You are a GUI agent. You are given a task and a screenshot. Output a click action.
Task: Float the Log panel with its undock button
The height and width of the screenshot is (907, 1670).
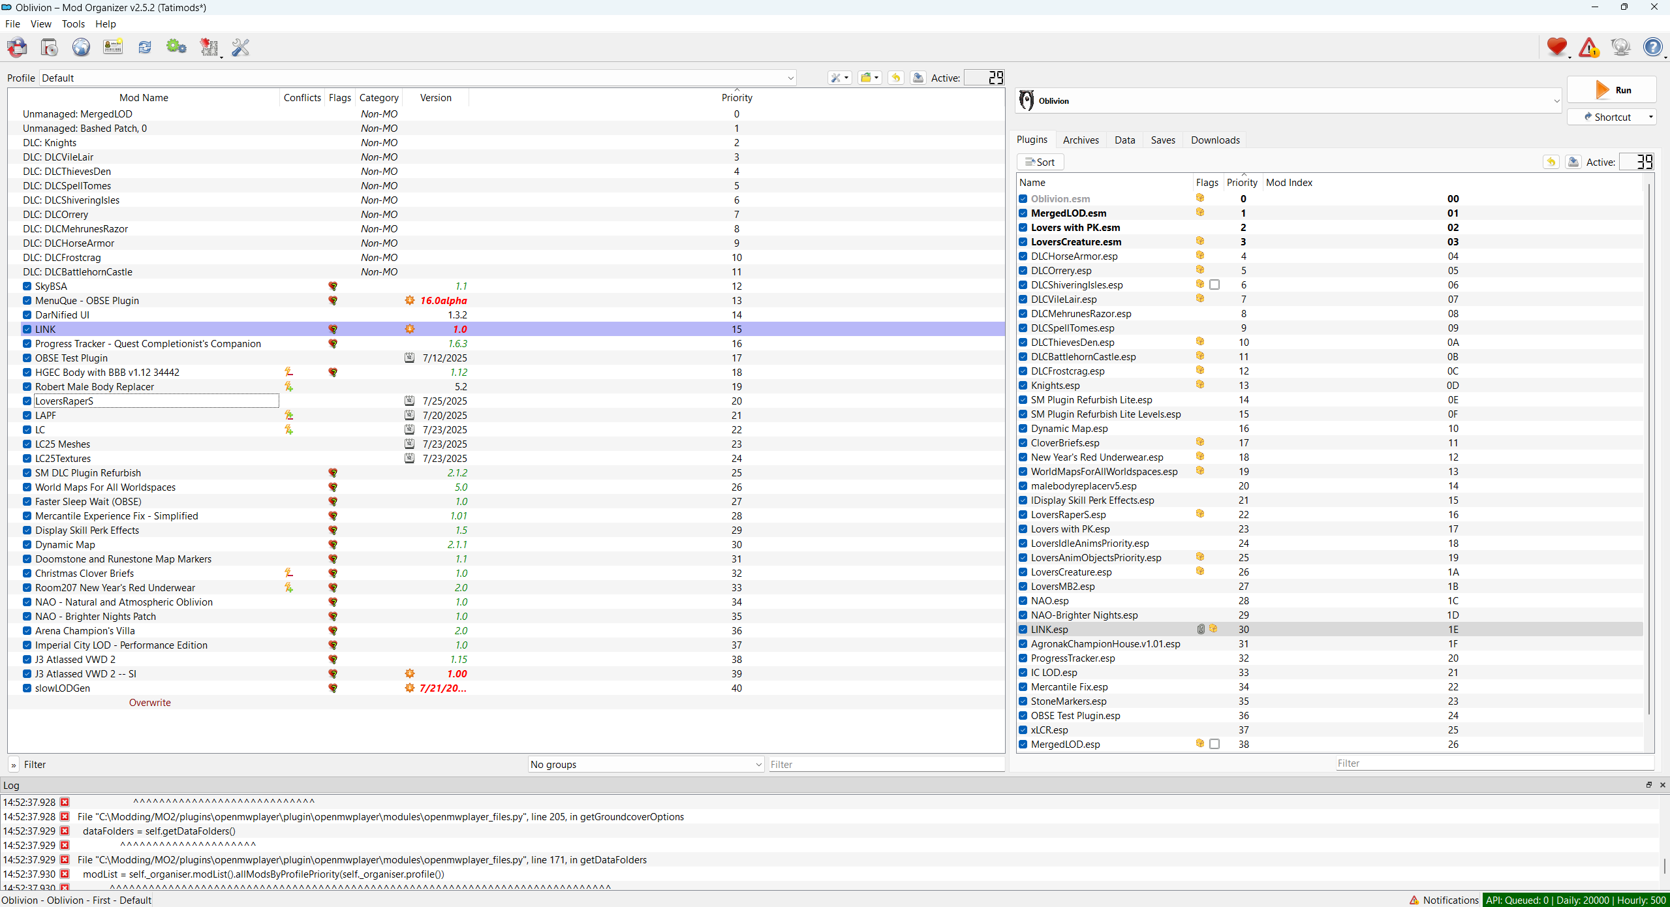(x=1648, y=785)
